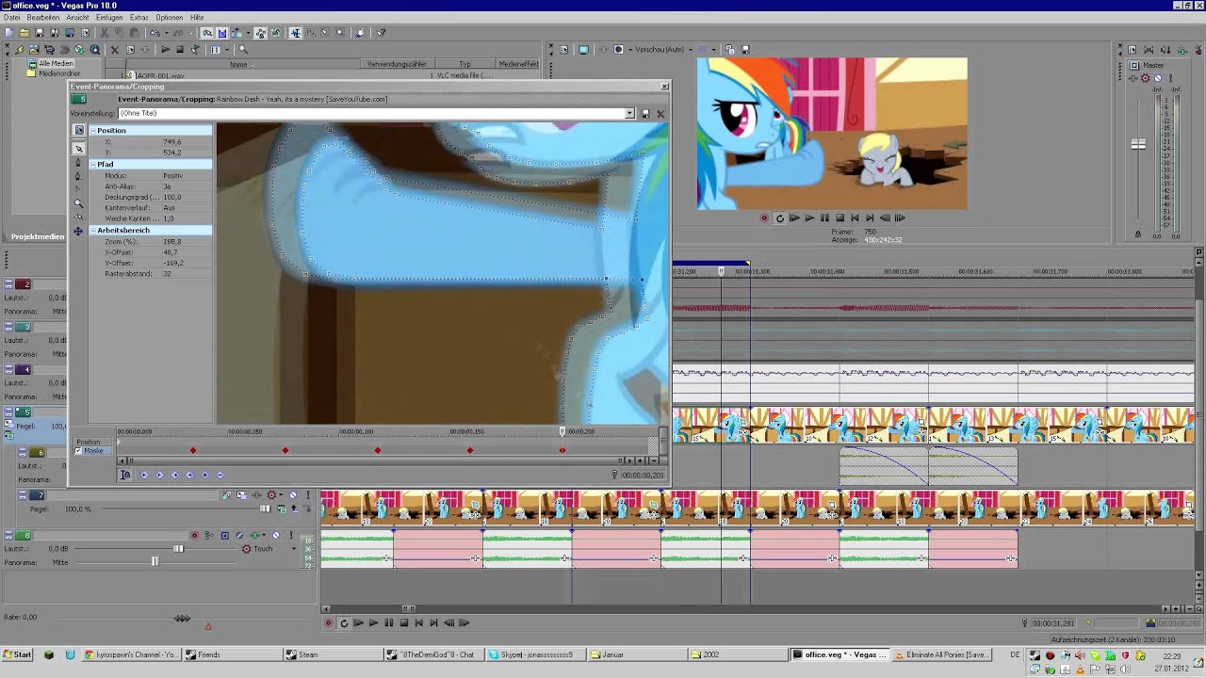
Task: Open a project with the folder icon
Action: (24, 32)
